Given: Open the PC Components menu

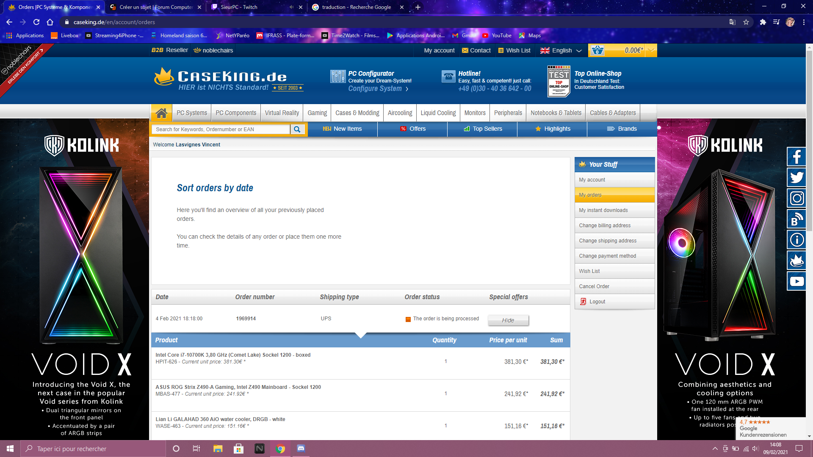Looking at the screenshot, I should point(236,113).
